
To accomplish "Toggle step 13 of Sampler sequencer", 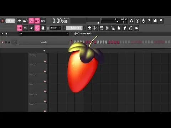I will click(109, 42).
